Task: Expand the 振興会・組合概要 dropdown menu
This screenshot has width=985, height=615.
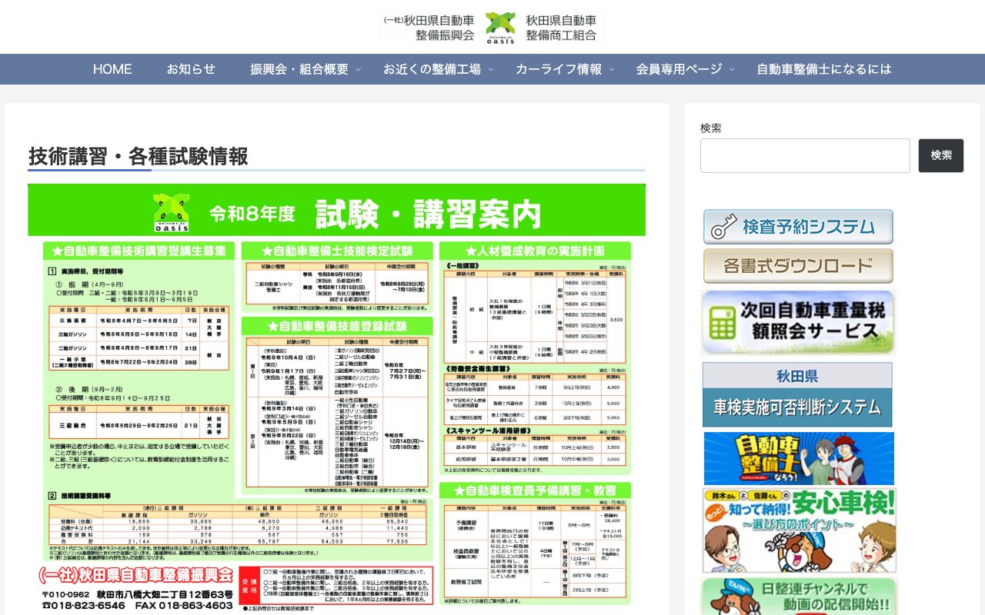Action: coord(299,69)
